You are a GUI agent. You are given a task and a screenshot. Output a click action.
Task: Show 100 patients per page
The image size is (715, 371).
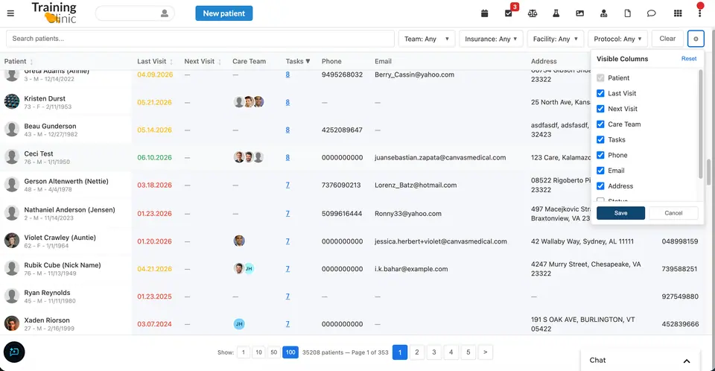click(290, 352)
